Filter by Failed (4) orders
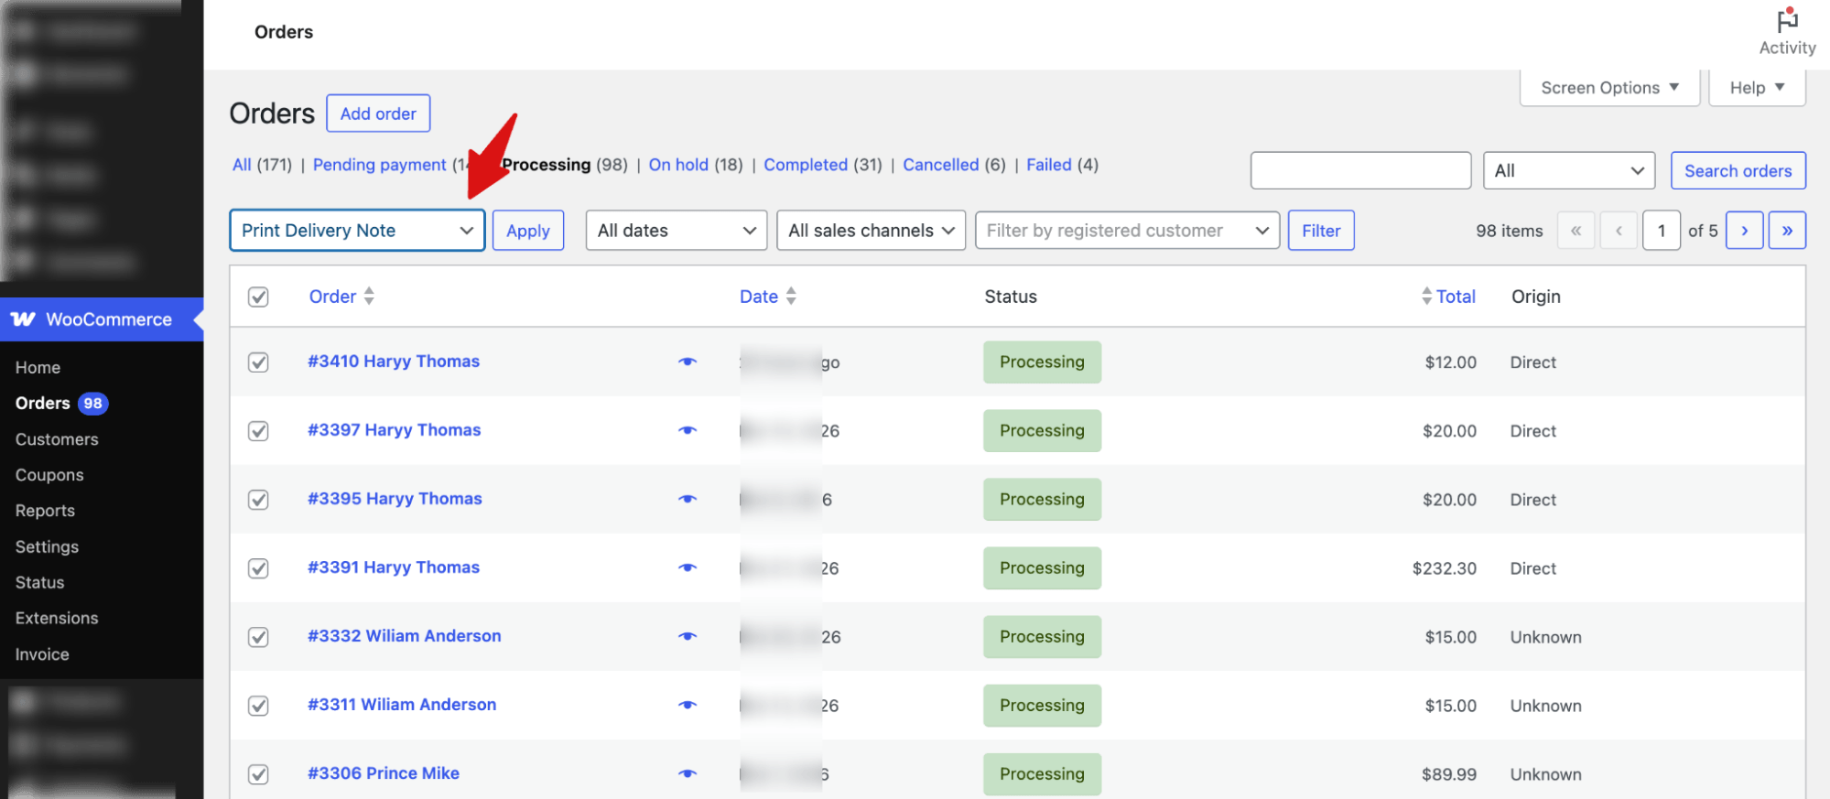The width and height of the screenshot is (1830, 799). tap(1062, 165)
